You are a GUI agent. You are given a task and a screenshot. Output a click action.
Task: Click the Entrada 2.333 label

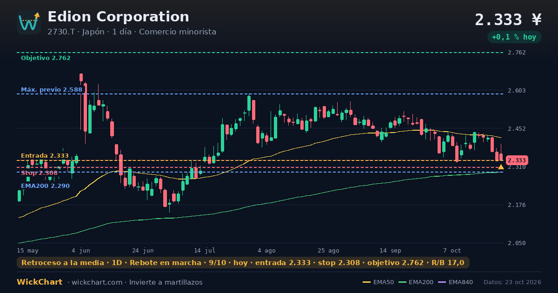[x=45, y=156]
